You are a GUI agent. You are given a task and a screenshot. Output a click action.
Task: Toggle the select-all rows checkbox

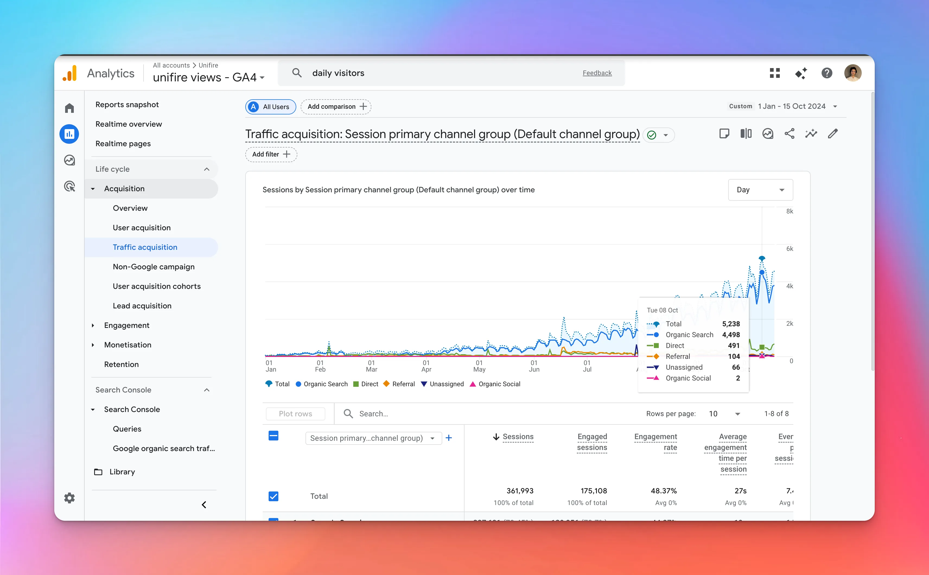tap(273, 436)
